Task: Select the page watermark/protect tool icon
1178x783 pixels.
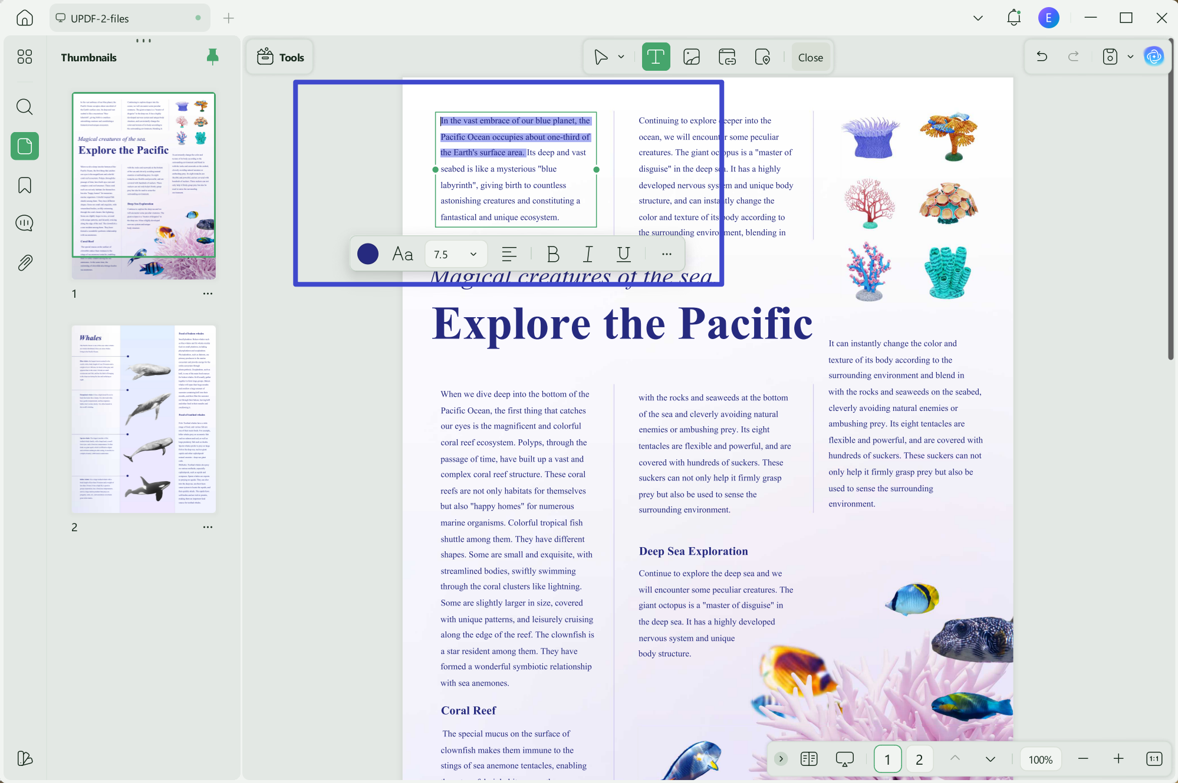Action: coord(763,57)
